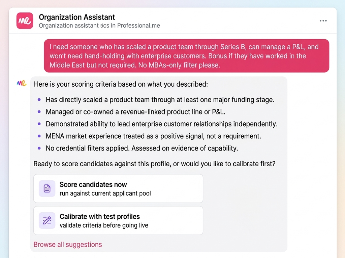The width and height of the screenshot is (345, 258).
Task: Click the MENA market experience criterion
Action: coord(153,136)
